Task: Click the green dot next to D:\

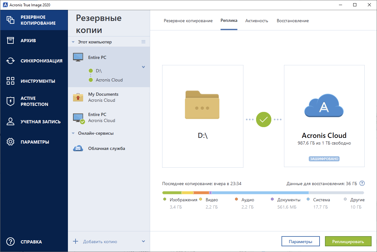Action: (91, 71)
